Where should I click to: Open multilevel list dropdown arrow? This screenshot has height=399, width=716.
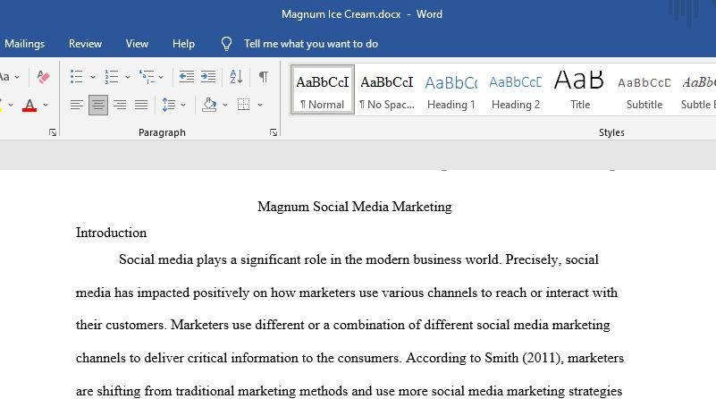tap(161, 77)
